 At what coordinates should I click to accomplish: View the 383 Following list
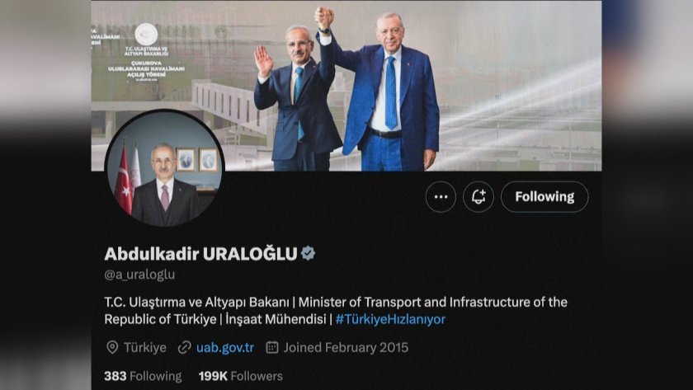click(143, 376)
